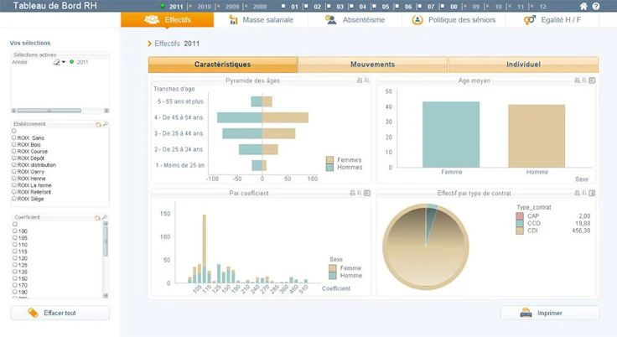Viewport: 617px width, 337px height.
Task: Switch to the Mouvements sub-tab
Action: coord(373,65)
